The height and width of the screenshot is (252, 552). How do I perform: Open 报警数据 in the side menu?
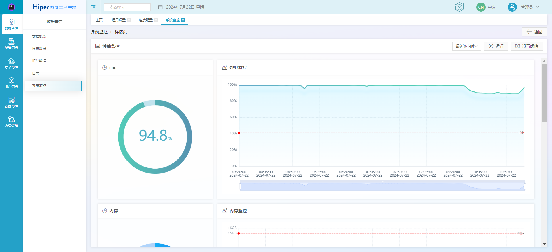pos(39,61)
